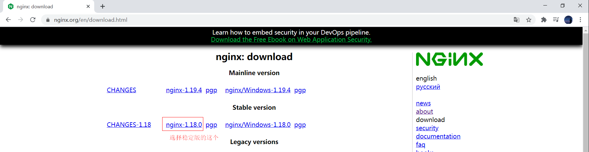Switch language to русский

click(x=428, y=87)
